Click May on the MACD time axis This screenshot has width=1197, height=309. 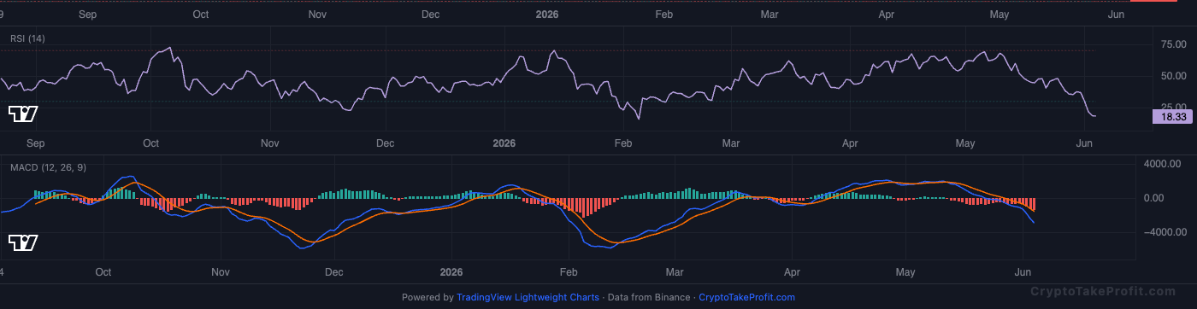tap(905, 272)
